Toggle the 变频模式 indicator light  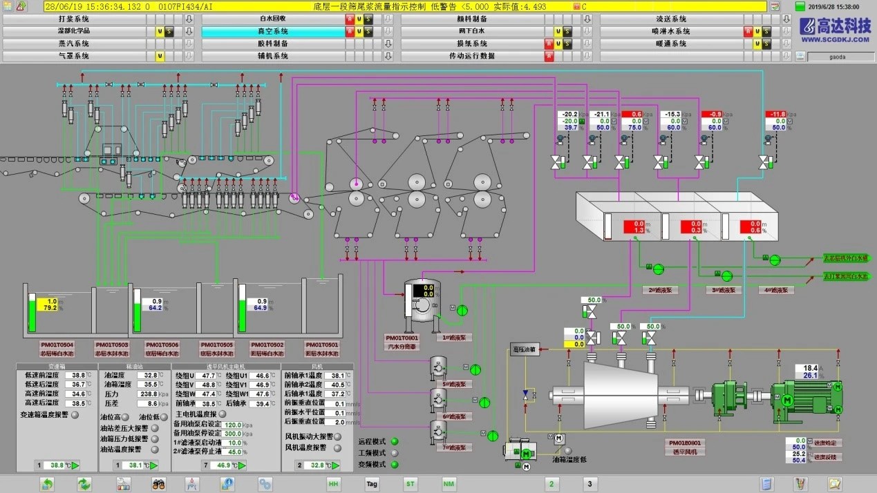click(395, 465)
